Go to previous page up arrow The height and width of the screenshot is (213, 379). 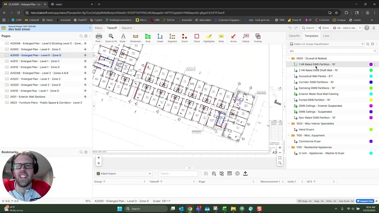click(99, 158)
